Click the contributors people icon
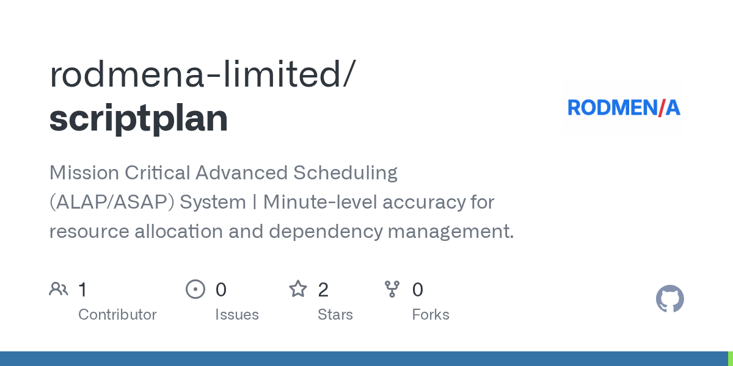The height and width of the screenshot is (366, 733). click(x=59, y=289)
